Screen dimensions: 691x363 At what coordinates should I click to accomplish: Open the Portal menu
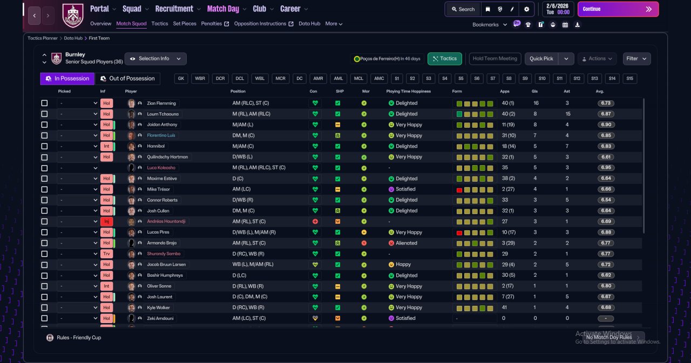pyautogui.click(x=103, y=9)
